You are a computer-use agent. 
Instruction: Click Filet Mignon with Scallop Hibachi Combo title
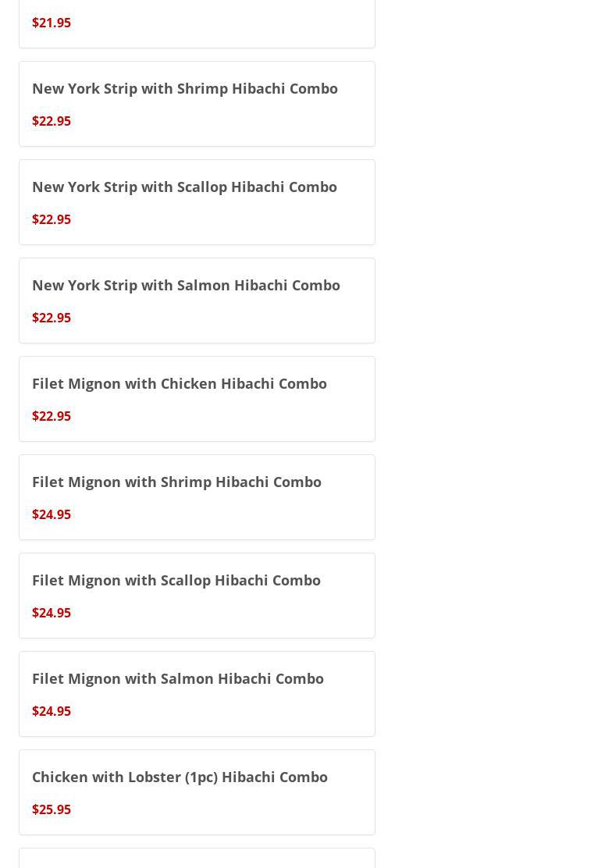click(176, 580)
